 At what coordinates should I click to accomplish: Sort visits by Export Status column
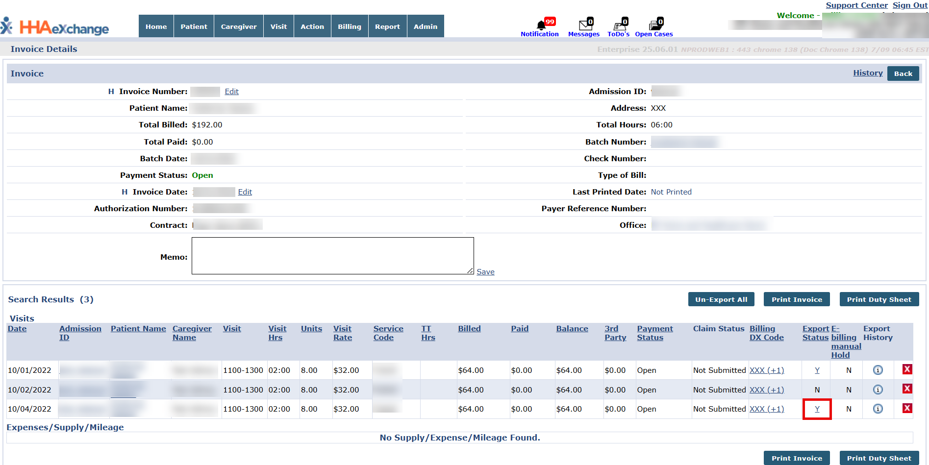pyautogui.click(x=816, y=333)
